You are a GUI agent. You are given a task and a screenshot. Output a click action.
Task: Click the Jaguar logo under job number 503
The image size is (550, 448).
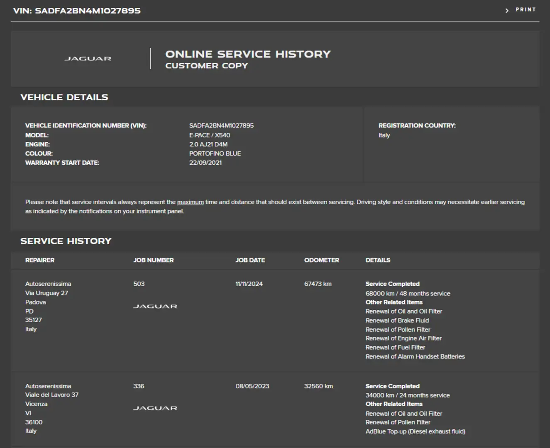tap(155, 307)
